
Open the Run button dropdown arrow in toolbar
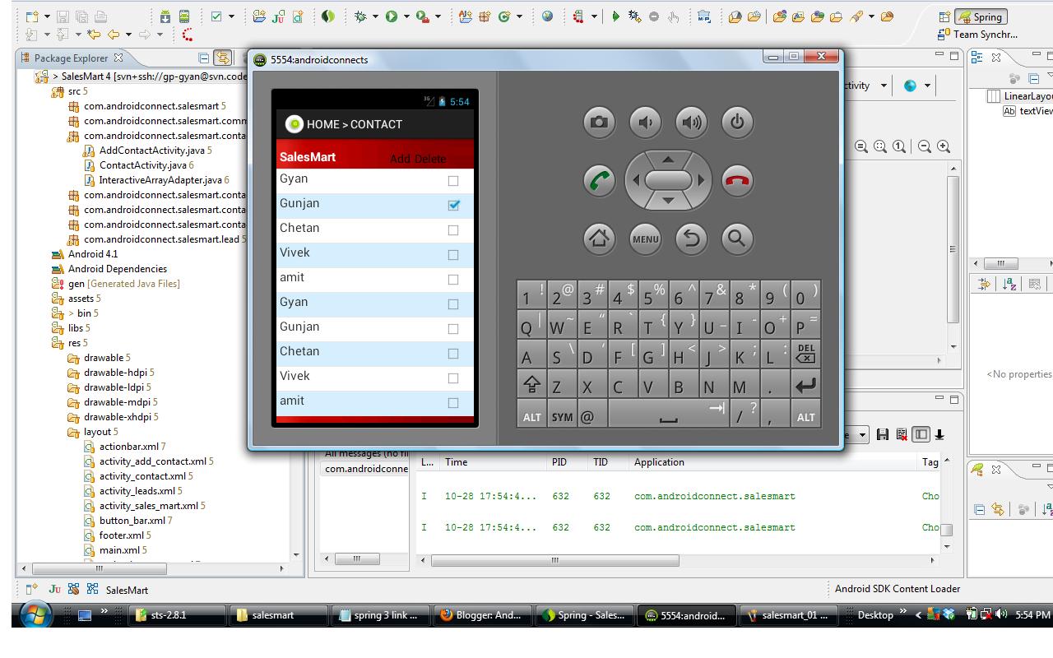tap(406, 16)
